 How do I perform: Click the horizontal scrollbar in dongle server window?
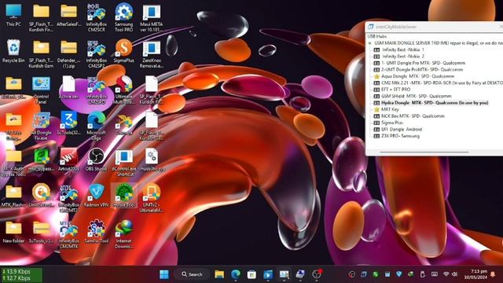(424, 152)
